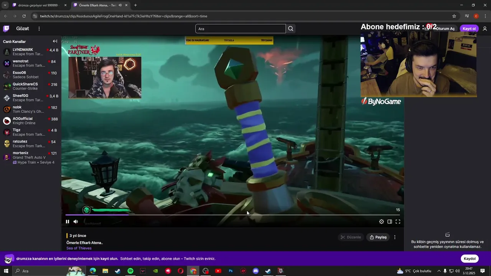Bookmark this page with the star
Image resolution: width=491 pixels, height=276 pixels.
(x=454, y=16)
